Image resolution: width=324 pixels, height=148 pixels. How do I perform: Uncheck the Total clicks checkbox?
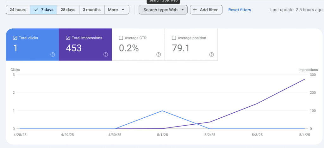[15, 38]
